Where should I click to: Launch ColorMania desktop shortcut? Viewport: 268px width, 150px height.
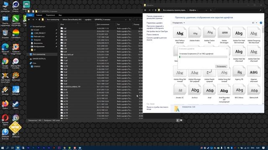coord(16,34)
